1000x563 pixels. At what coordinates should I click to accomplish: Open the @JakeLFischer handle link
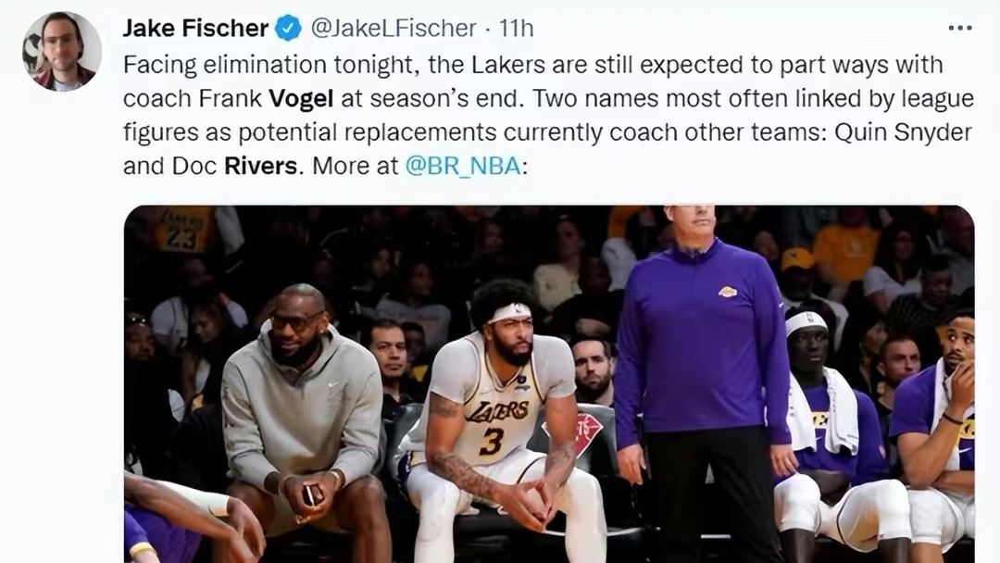pyautogui.click(x=393, y=29)
